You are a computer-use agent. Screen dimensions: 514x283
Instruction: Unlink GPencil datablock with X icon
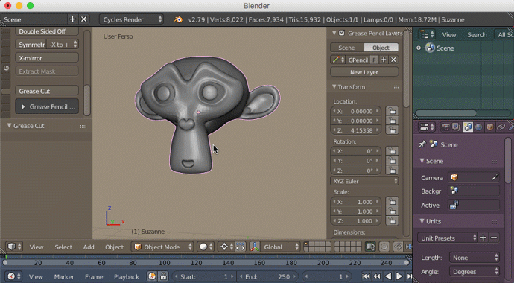click(394, 60)
